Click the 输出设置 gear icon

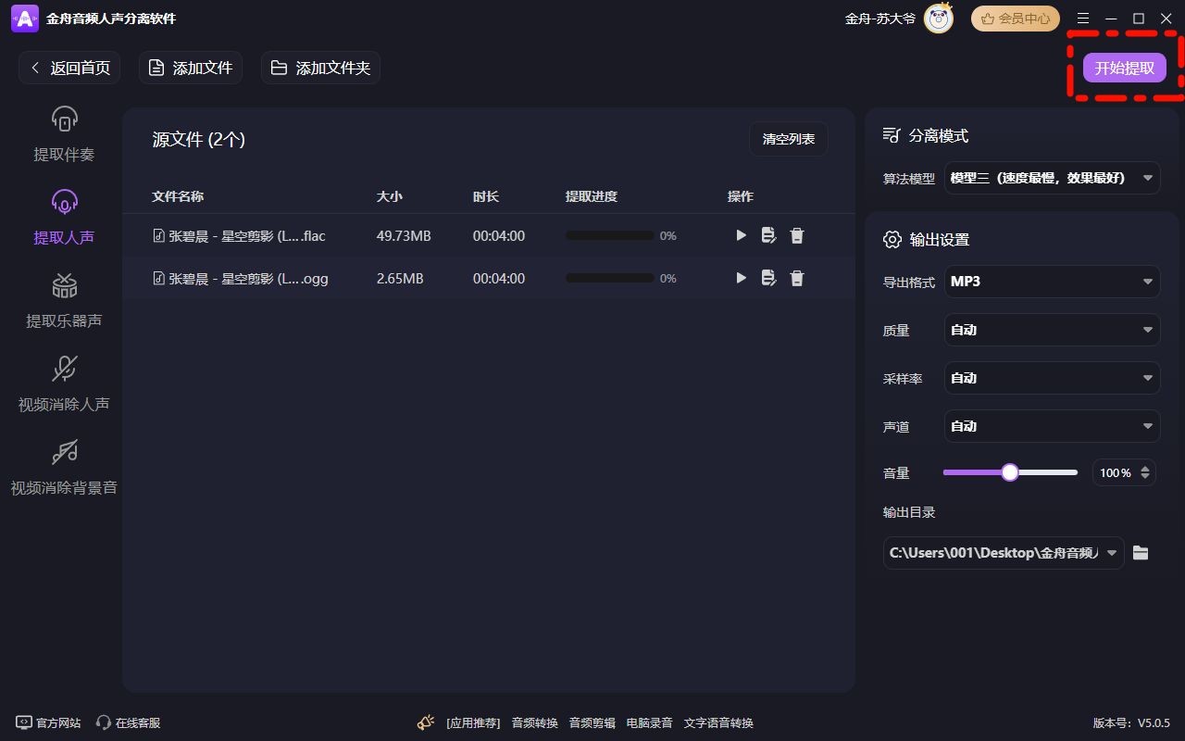coord(892,239)
